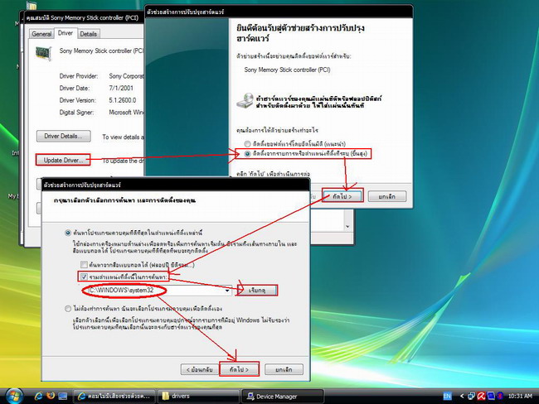Screen dimensions: 539x404
Task: Launch Internet Explorer from quick launch
Action: 38,396
